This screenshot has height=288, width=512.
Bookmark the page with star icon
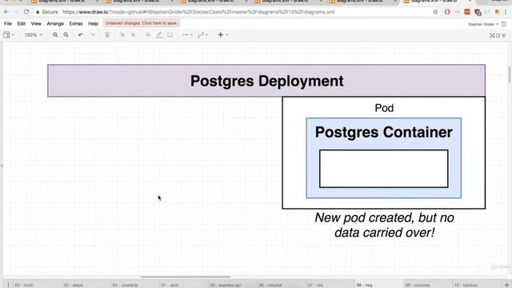click(435, 12)
